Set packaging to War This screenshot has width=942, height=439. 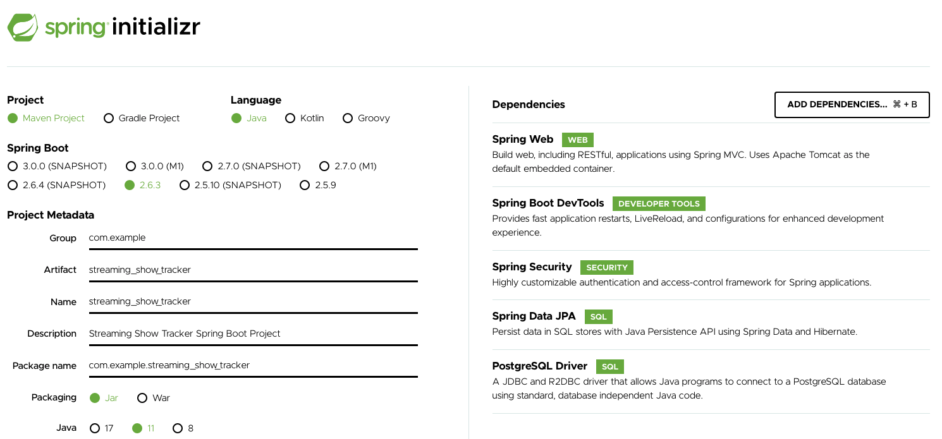(153, 398)
